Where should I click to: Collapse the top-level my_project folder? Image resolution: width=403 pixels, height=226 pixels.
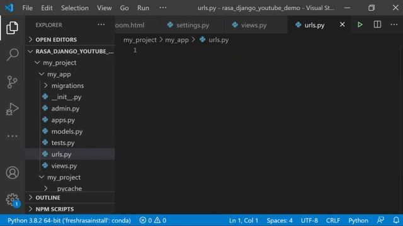coord(70,63)
